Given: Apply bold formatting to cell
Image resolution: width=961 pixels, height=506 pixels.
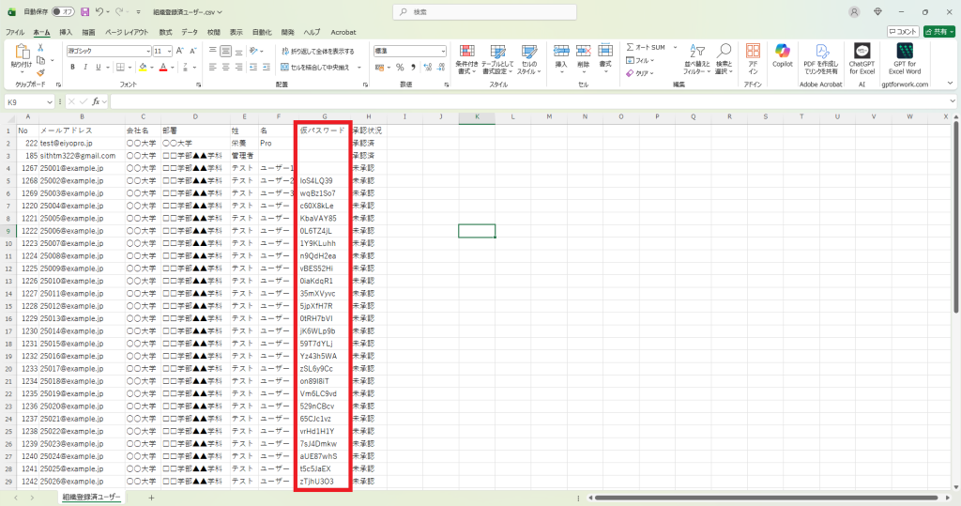Looking at the screenshot, I should point(72,67).
